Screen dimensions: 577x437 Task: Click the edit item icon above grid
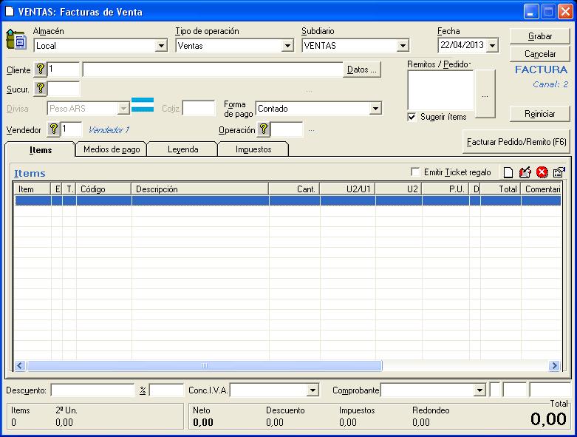pos(525,172)
